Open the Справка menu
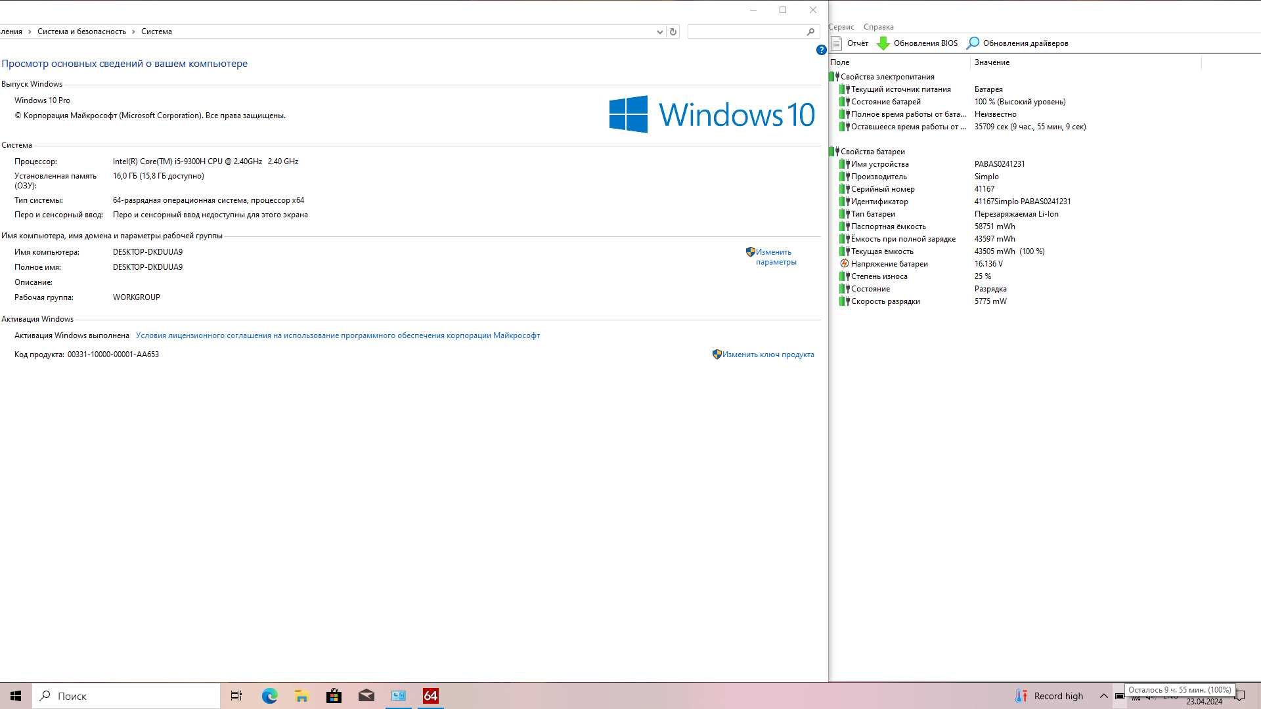 pos(878,27)
